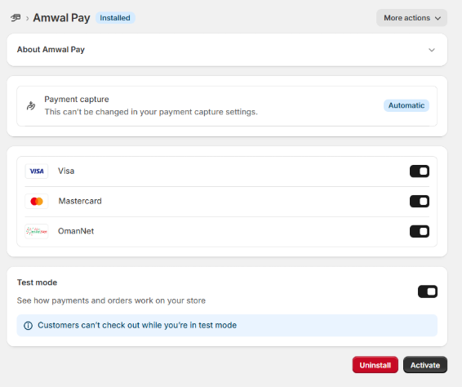Click the About Amwal Pay heading
462x387 pixels.
(x=51, y=50)
